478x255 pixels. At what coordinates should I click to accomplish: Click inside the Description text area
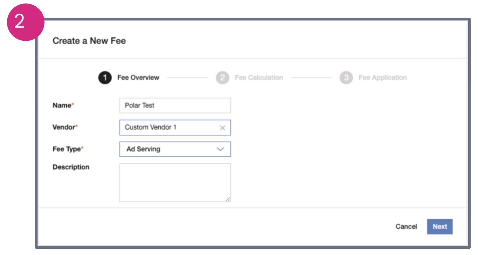click(x=175, y=182)
